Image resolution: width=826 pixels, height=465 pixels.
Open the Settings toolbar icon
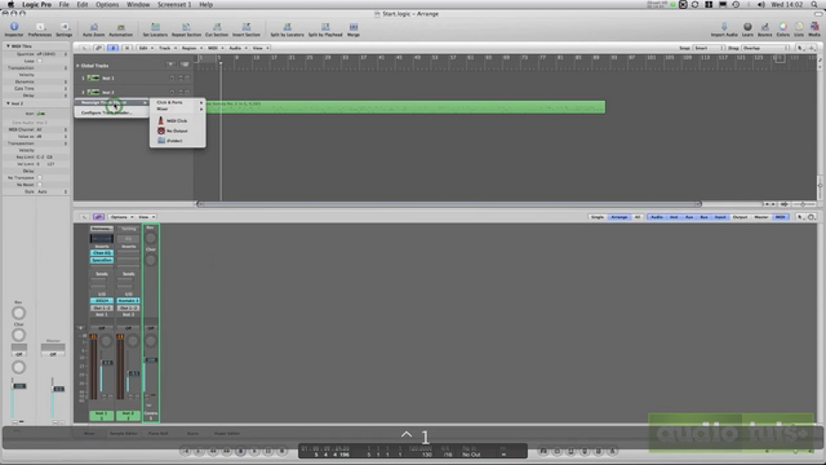pyautogui.click(x=64, y=29)
